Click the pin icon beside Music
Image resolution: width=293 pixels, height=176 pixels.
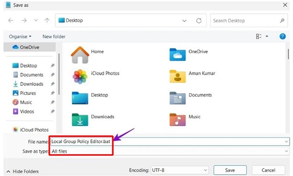[x=53, y=102]
